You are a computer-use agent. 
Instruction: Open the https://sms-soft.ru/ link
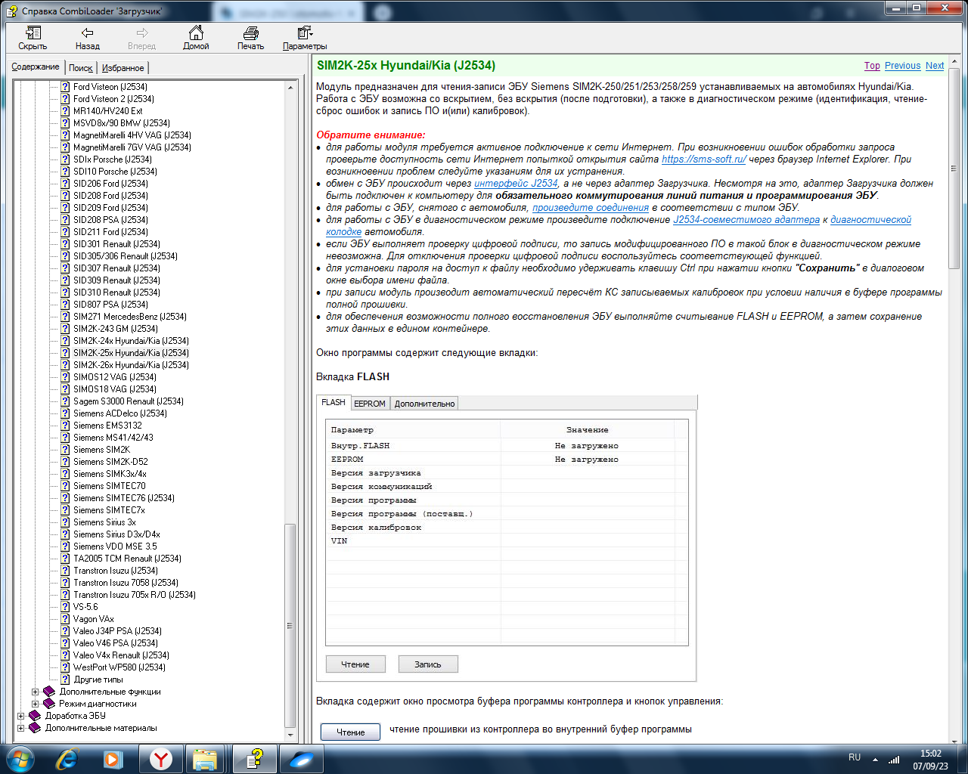click(x=703, y=159)
